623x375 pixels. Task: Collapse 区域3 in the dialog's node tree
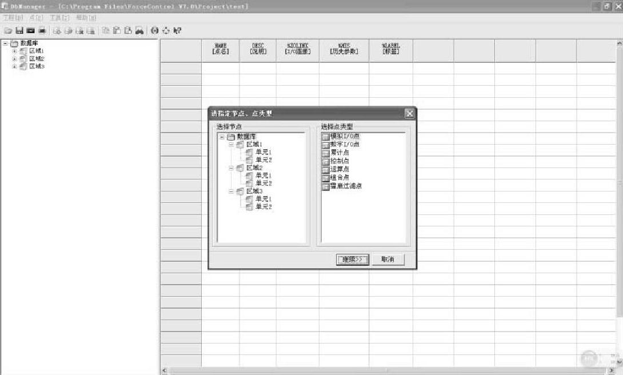[x=231, y=192]
